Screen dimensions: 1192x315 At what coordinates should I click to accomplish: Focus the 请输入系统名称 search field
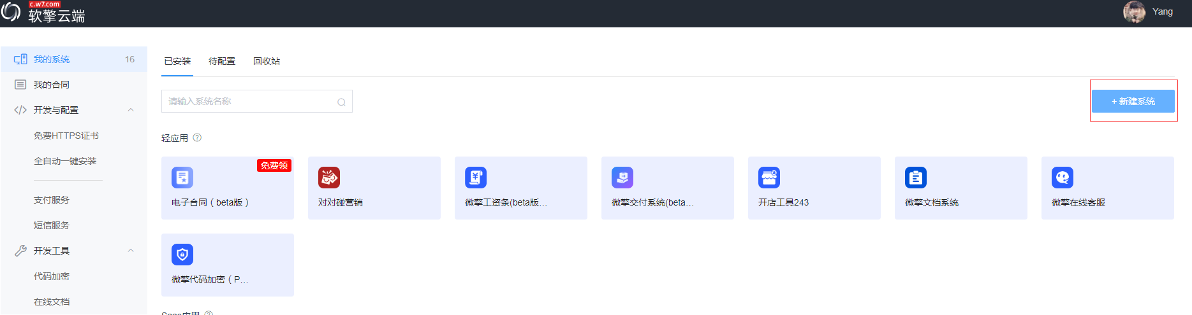257,101
